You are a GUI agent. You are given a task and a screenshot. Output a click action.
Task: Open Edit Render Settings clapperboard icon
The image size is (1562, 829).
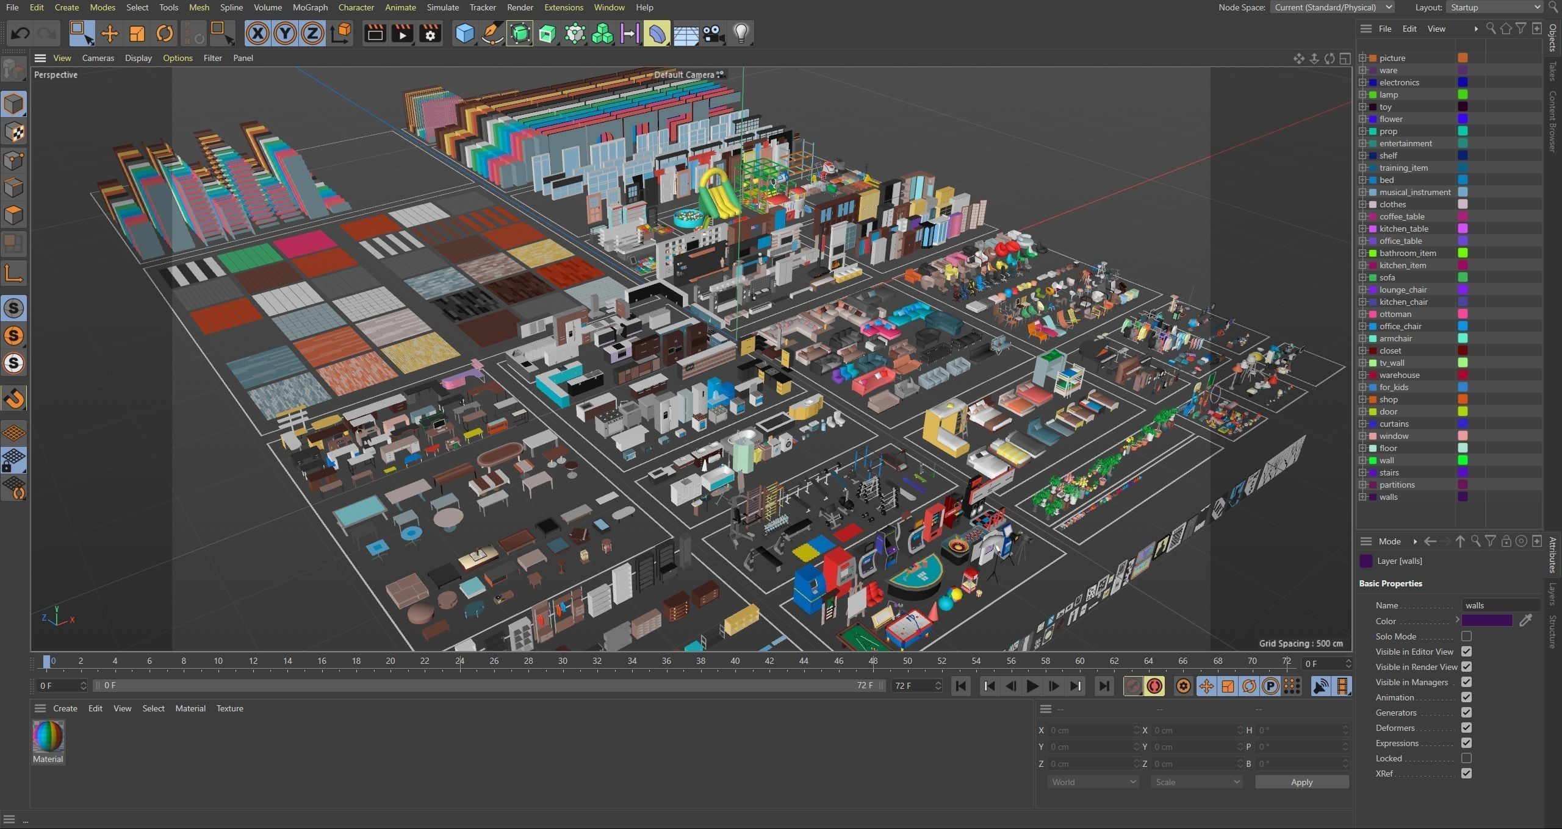pyautogui.click(x=430, y=34)
